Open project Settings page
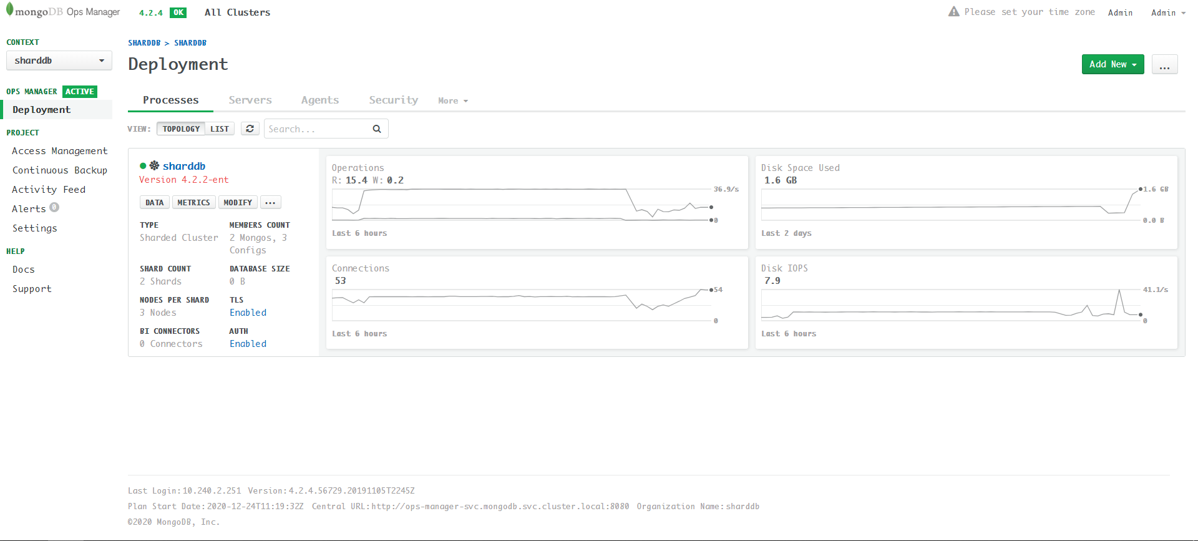 [35, 228]
